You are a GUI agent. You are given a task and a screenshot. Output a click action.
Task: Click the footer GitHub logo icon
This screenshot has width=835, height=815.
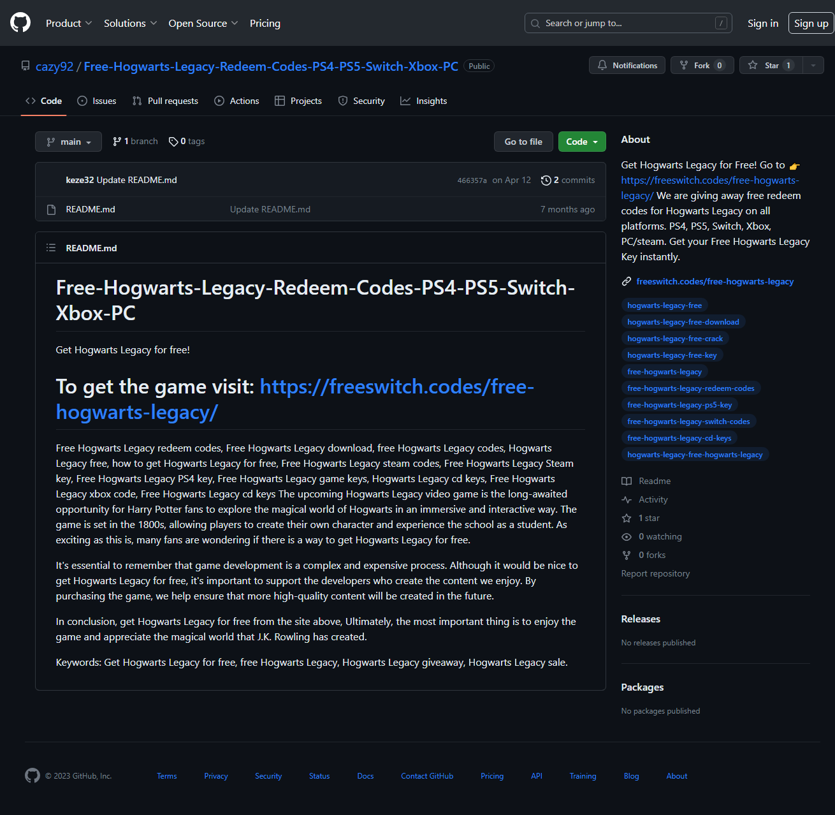point(33,775)
